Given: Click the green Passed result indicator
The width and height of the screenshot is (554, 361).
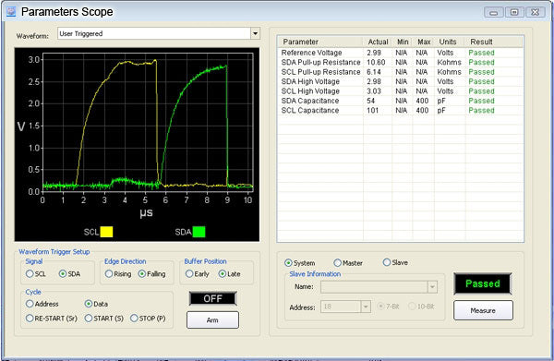Looking at the screenshot, I should click(x=483, y=283).
